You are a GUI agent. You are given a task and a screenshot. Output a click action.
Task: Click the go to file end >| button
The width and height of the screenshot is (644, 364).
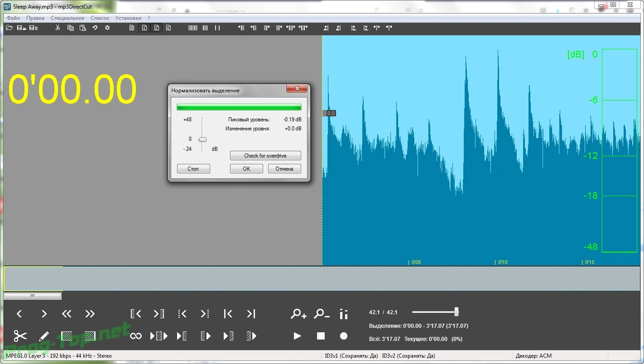[x=251, y=314]
